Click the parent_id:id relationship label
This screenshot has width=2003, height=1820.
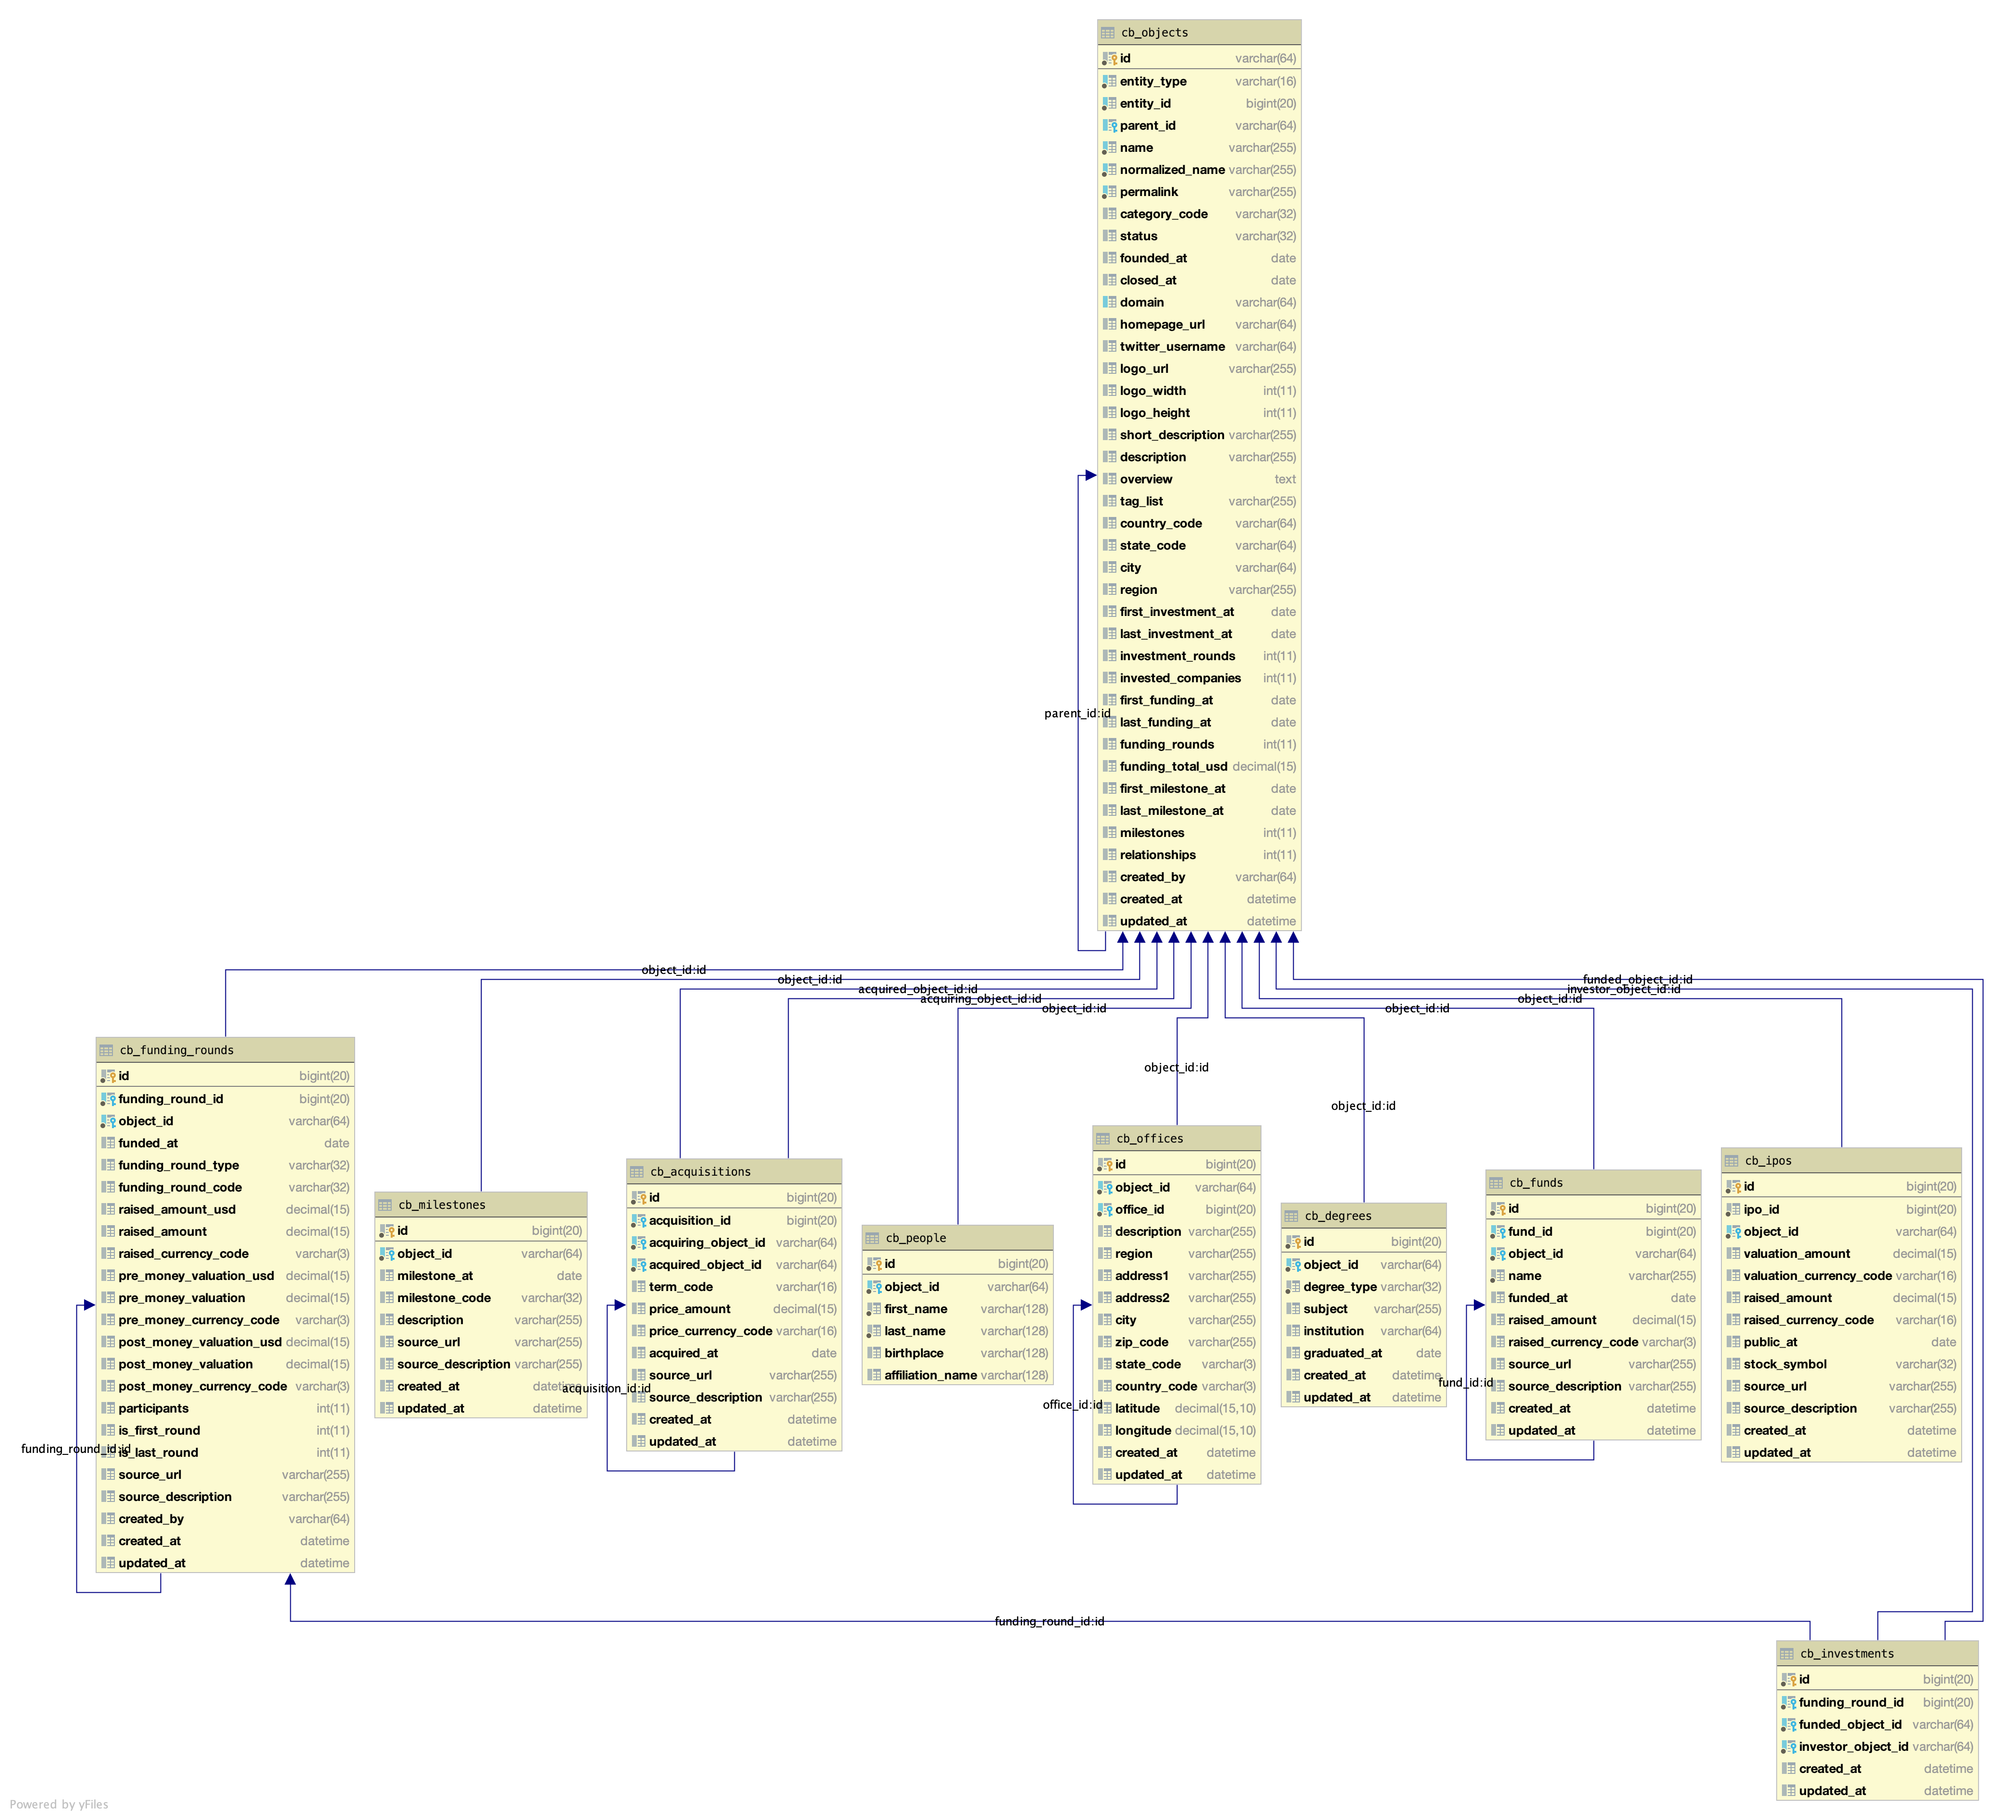pos(1077,713)
